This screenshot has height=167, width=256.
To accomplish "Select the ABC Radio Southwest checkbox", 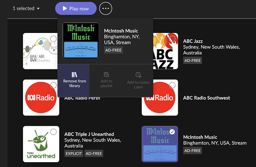I will click(x=172, y=85).
